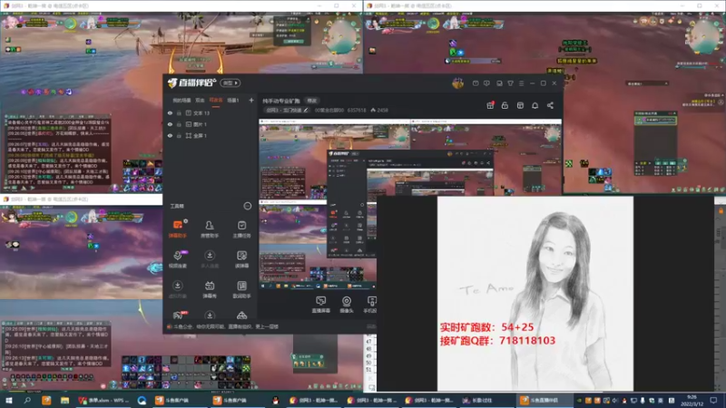Viewport: 726px width, 408px height.
Task: Click the box icon beside the bell
Action: (520, 105)
